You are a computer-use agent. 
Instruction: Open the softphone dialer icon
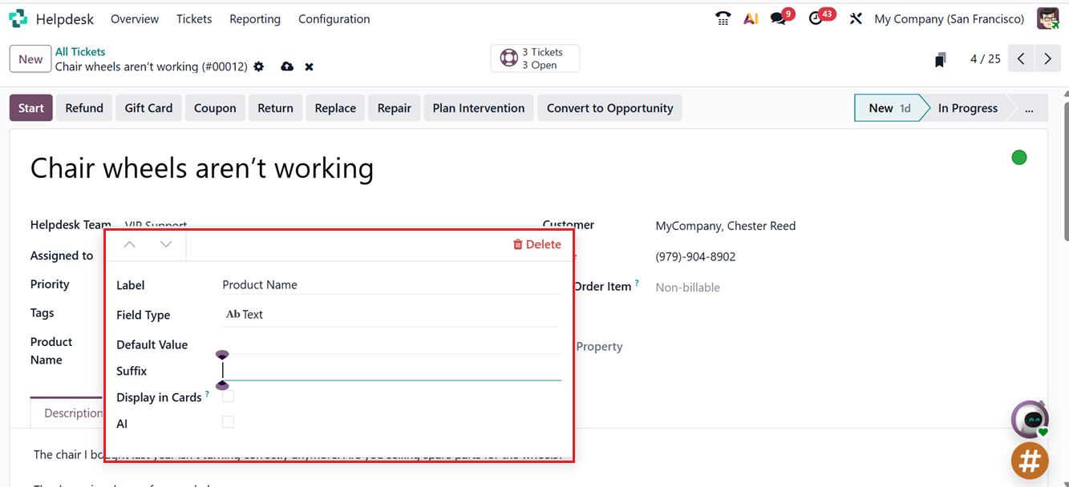(x=723, y=18)
